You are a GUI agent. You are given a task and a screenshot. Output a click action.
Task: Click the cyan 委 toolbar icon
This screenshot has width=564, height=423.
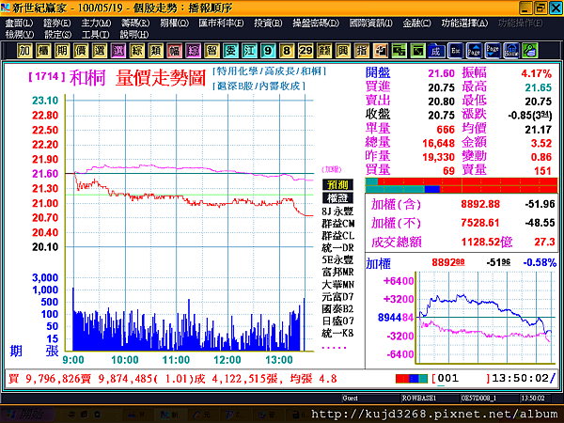pos(230,51)
